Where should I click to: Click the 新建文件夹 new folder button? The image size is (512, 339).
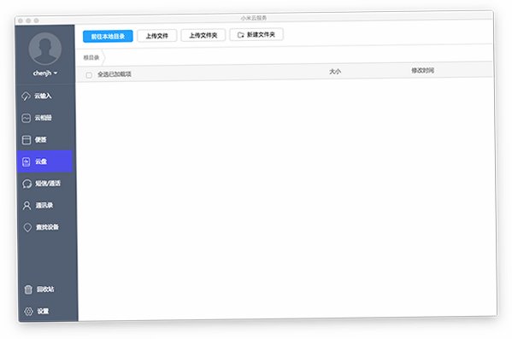(256, 34)
